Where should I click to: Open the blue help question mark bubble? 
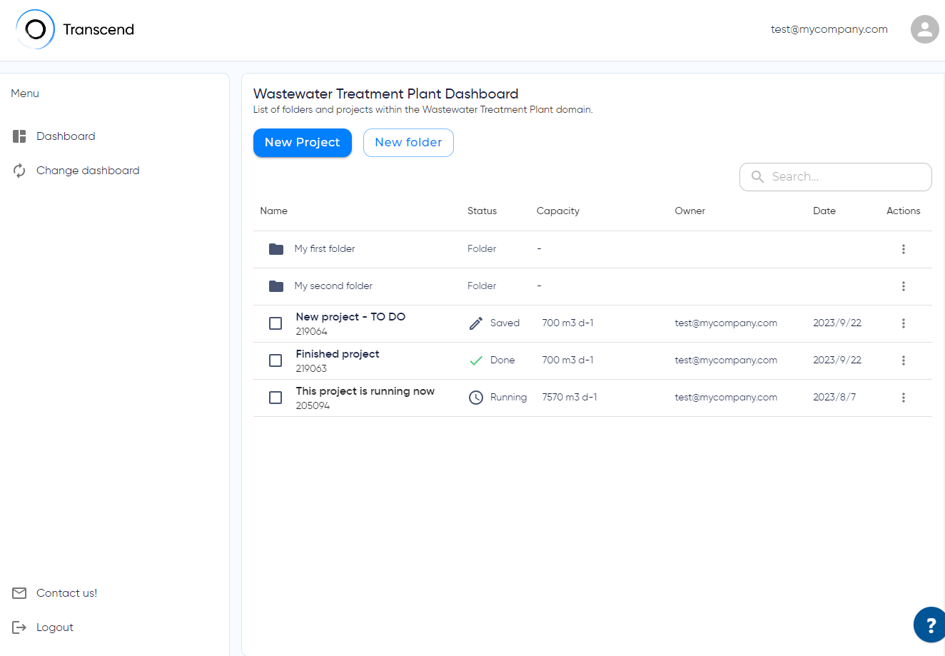(929, 625)
